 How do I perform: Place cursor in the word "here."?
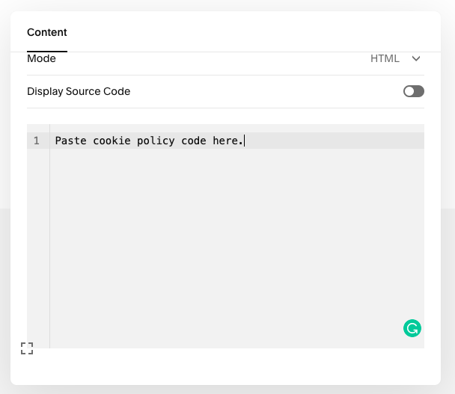click(227, 141)
